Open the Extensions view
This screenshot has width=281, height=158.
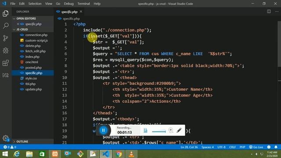pyautogui.click(x=6, y=63)
